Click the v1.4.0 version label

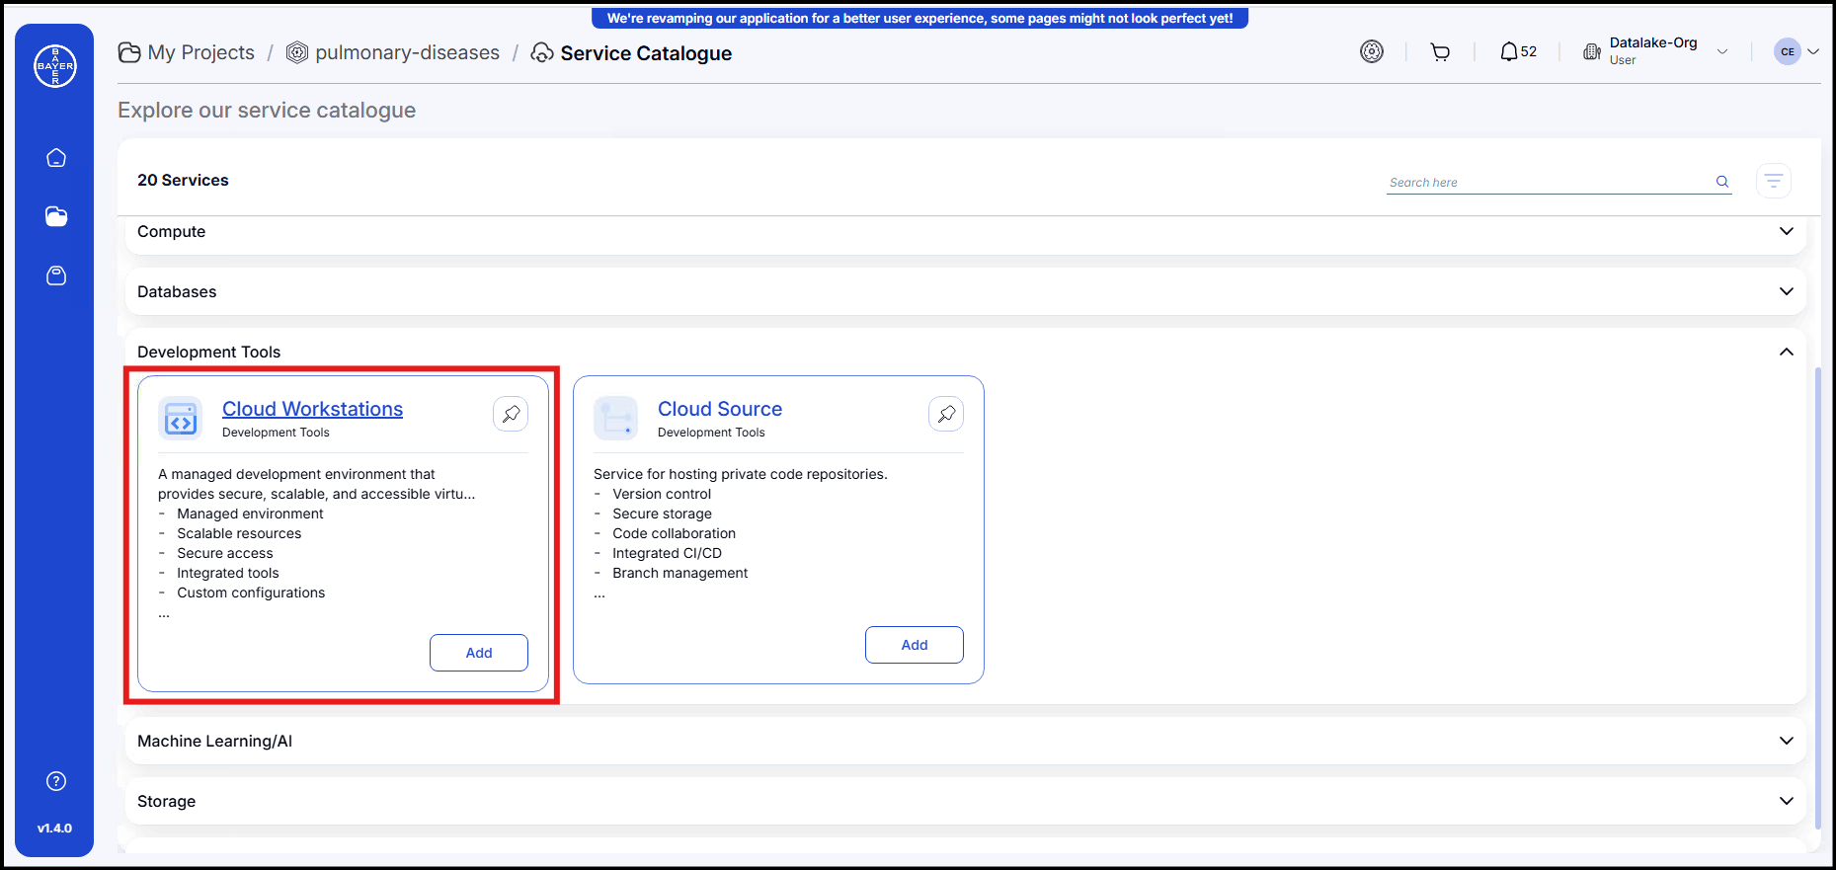click(x=54, y=829)
